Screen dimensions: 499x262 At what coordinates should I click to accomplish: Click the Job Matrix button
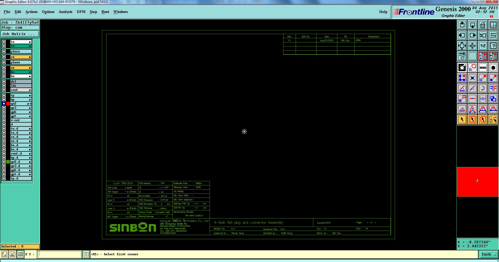pos(20,34)
